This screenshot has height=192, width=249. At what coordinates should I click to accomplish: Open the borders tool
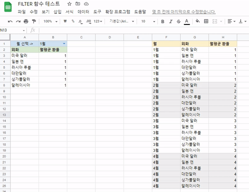click(x=206, y=21)
